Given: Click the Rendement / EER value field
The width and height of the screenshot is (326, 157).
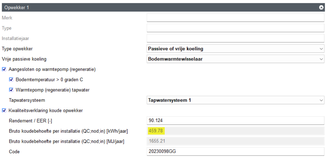Looking at the screenshot, I should 235,121.
